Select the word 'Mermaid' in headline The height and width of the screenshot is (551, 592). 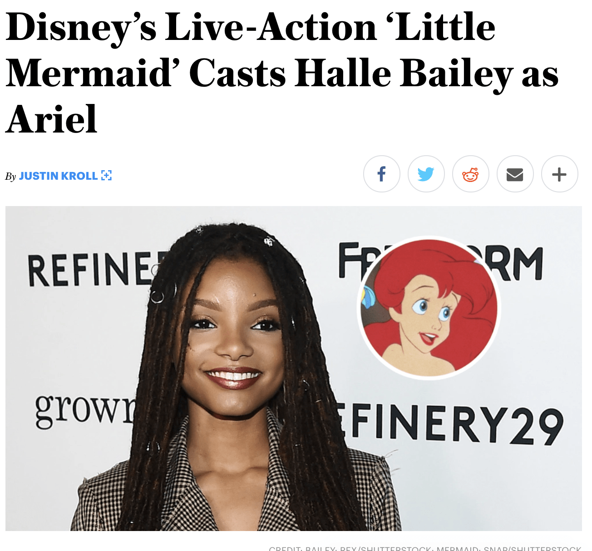click(89, 73)
